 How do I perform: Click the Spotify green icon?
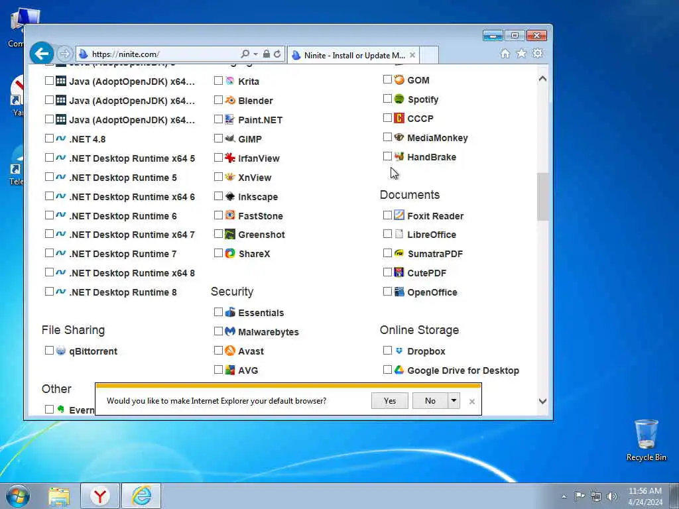click(x=399, y=99)
